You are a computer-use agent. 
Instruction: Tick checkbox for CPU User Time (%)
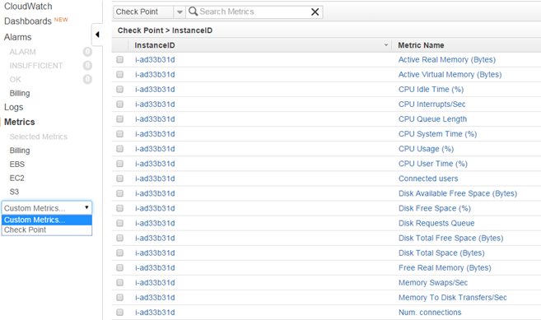(119, 164)
